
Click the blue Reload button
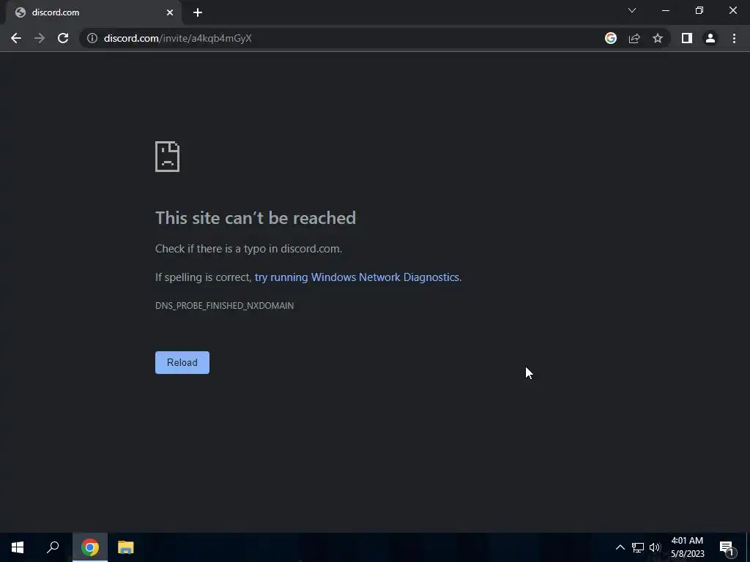point(182,363)
